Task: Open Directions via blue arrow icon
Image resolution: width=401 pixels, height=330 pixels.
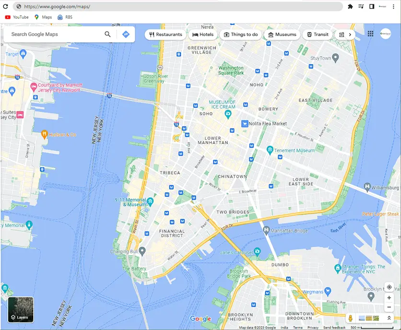Action: (x=126, y=34)
